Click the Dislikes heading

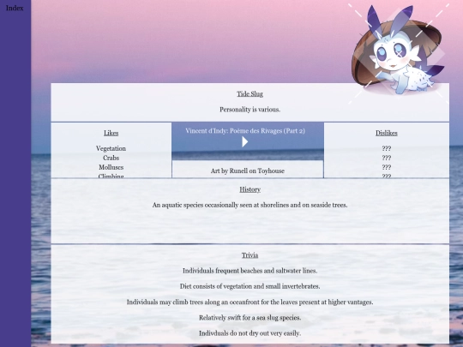(x=387, y=133)
